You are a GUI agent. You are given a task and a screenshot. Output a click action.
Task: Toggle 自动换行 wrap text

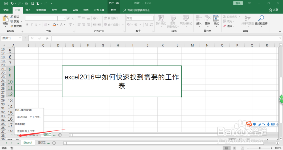click(x=111, y=18)
